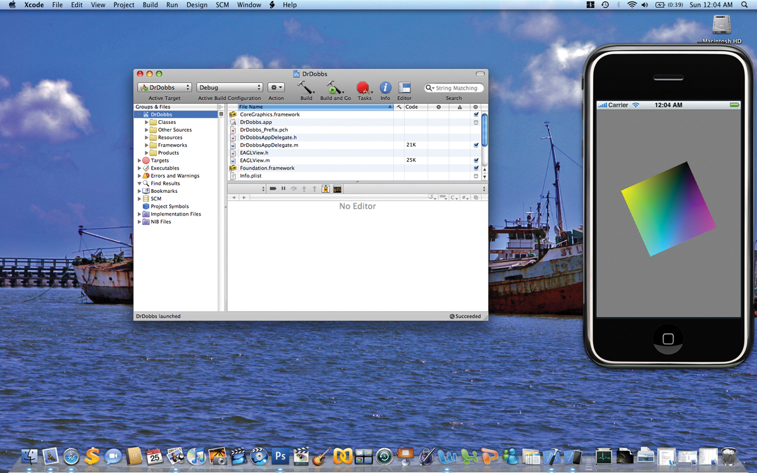Expand the Targets group

[x=139, y=161]
